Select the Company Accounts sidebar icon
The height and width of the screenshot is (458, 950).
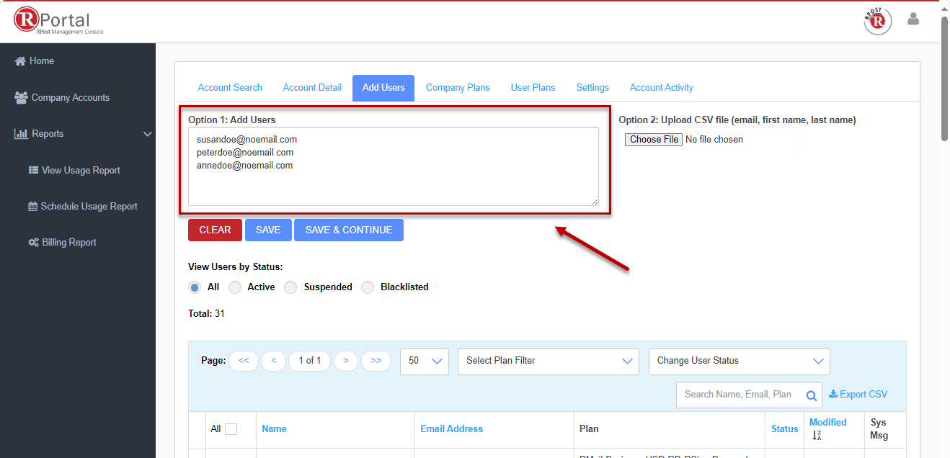(20, 97)
